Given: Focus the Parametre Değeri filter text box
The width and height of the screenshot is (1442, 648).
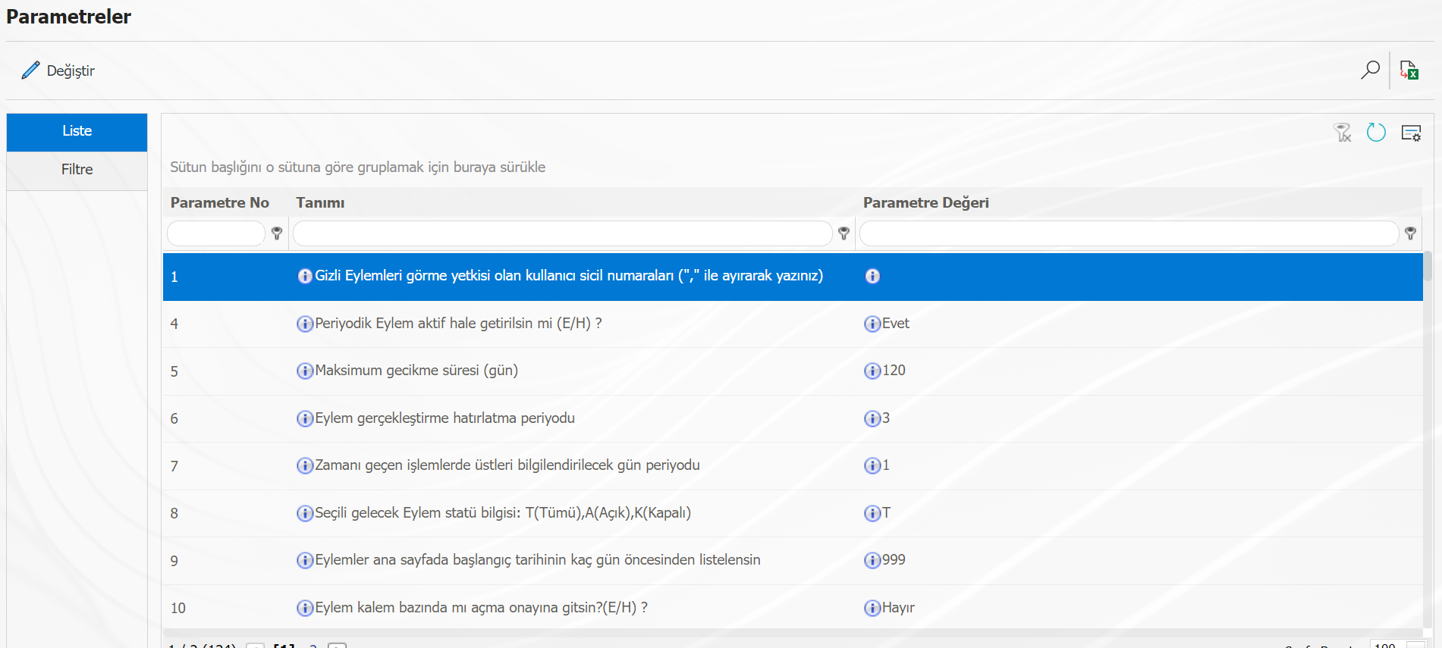Looking at the screenshot, I should tap(1129, 233).
